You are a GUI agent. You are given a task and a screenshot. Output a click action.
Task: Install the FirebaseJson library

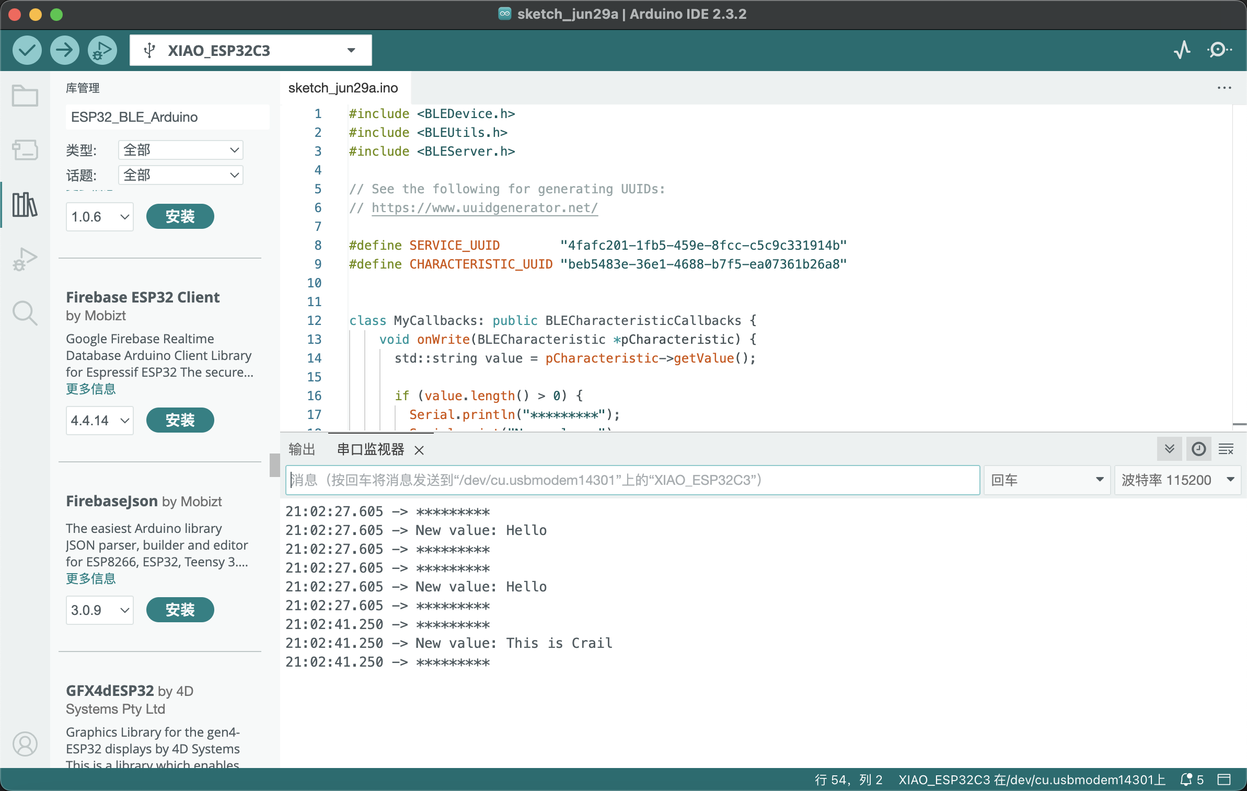pos(180,610)
